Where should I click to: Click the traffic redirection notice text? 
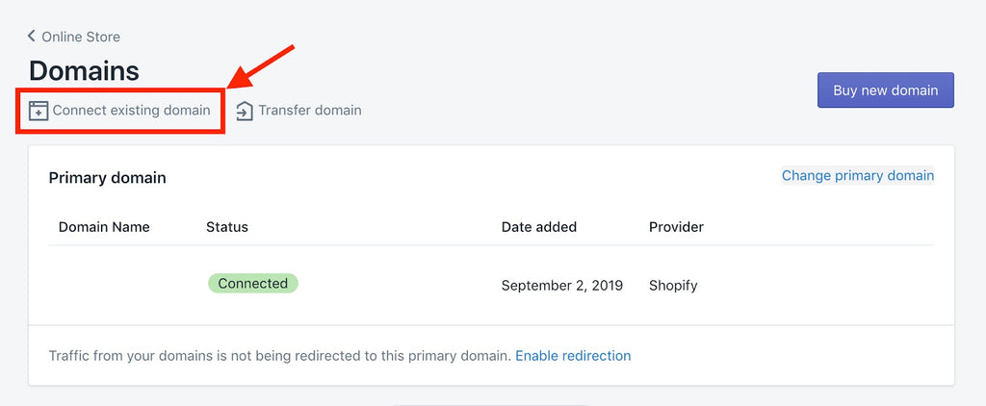pos(279,356)
